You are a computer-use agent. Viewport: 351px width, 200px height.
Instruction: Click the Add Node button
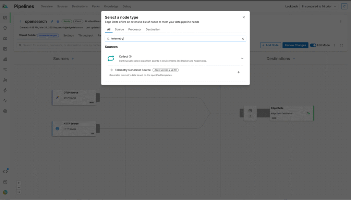coord(270,45)
